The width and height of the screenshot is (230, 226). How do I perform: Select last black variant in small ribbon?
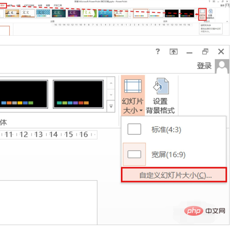tap(187, 13)
